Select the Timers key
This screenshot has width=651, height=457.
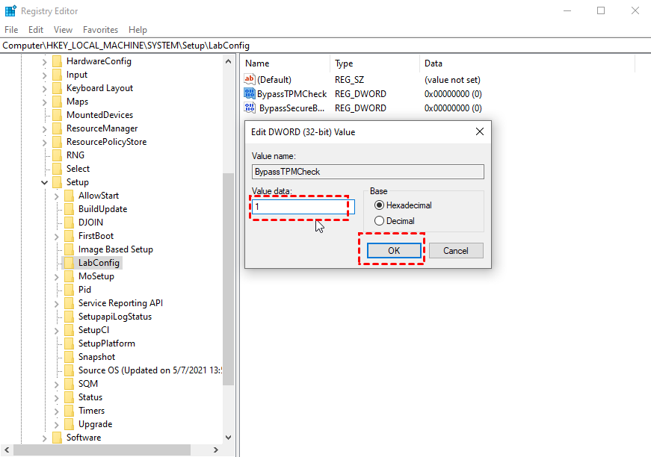tap(91, 411)
